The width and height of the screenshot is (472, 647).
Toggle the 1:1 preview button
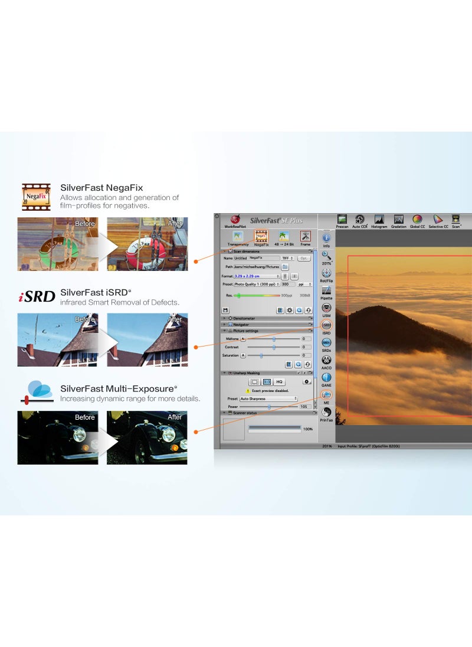267,382
